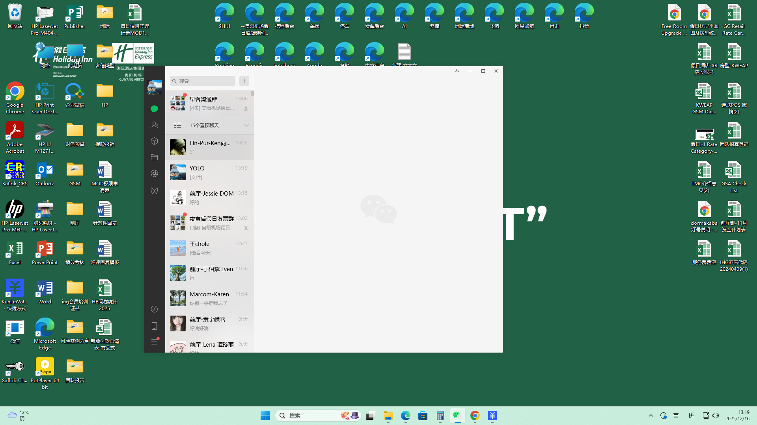Open the 前厅-Jessie DOM conversation

click(x=209, y=198)
